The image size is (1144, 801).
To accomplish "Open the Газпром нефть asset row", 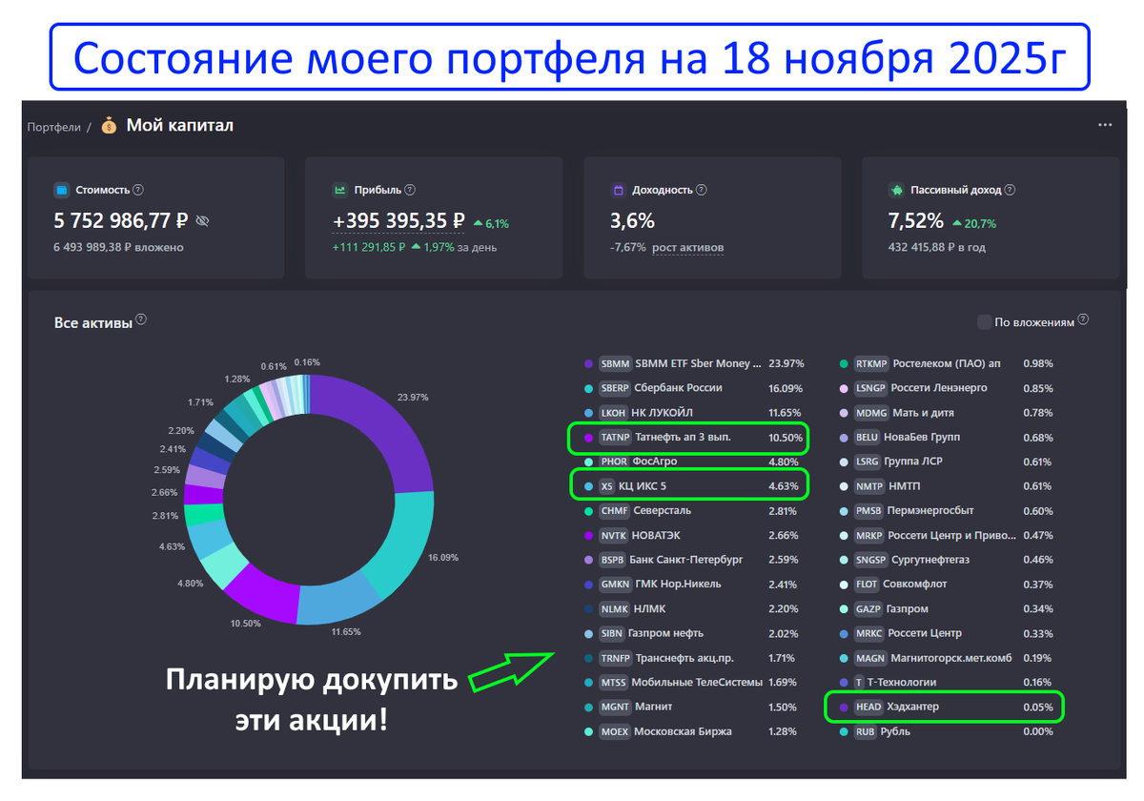I will (x=693, y=633).
